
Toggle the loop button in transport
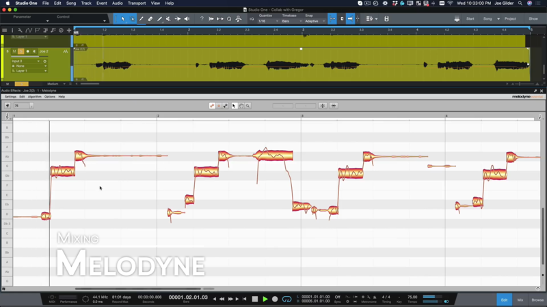tap(286, 299)
